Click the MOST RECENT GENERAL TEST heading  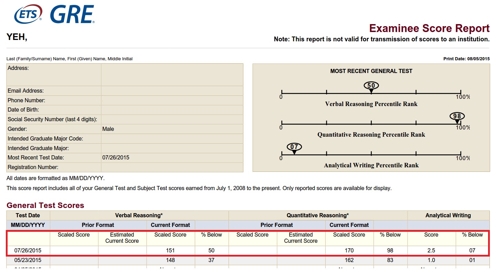pyautogui.click(x=371, y=71)
